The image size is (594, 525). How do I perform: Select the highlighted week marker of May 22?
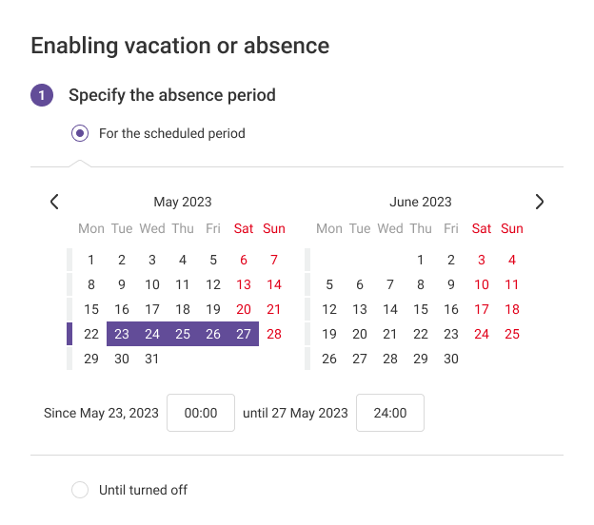click(x=69, y=334)
